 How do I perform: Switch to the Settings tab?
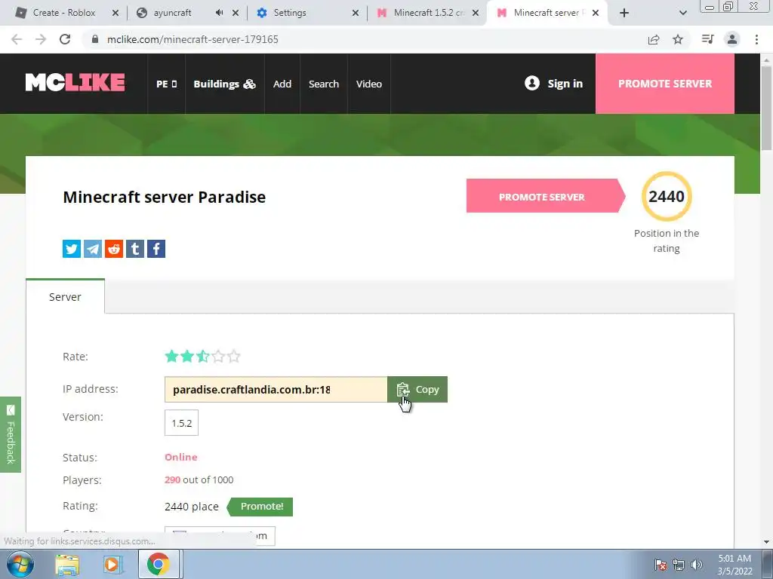click(x=289, y=13)
